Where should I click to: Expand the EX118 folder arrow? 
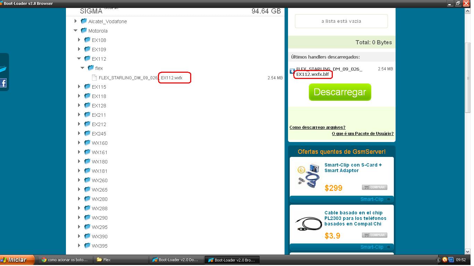click(79, 96)
